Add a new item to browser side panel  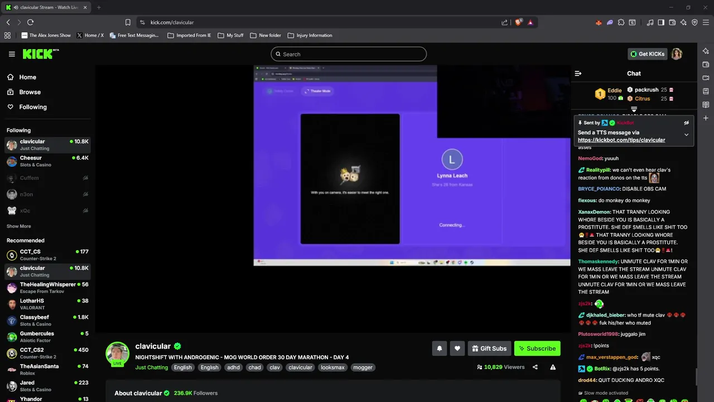706,118
